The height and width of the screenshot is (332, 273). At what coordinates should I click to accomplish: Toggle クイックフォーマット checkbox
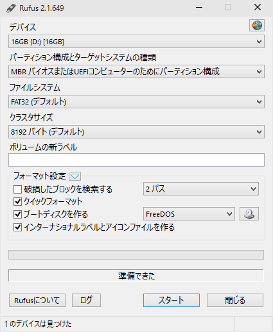(x=17, y=201)
